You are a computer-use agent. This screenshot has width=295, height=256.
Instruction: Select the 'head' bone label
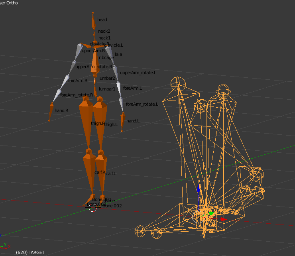tap(102, 20)
